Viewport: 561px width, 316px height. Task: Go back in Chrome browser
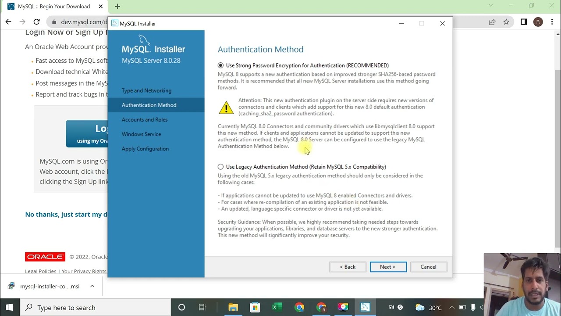8,22
